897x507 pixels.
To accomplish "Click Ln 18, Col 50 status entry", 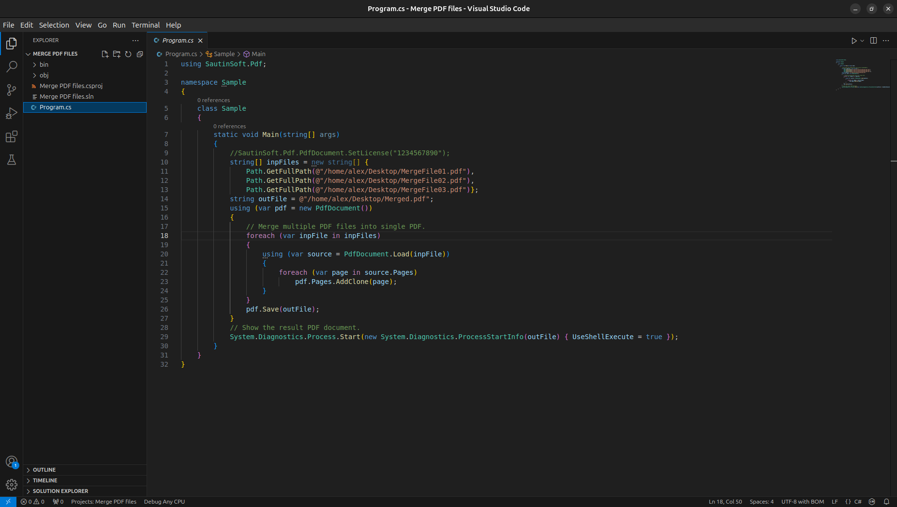I will [x=725, y=502].
